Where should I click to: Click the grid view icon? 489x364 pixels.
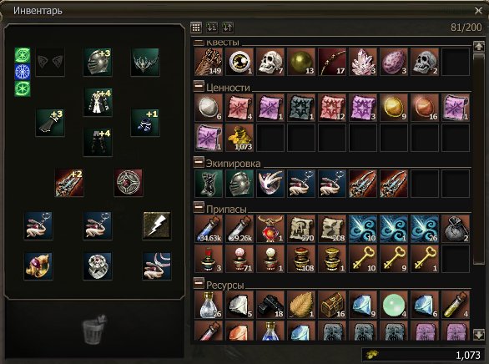pos(196,28)
